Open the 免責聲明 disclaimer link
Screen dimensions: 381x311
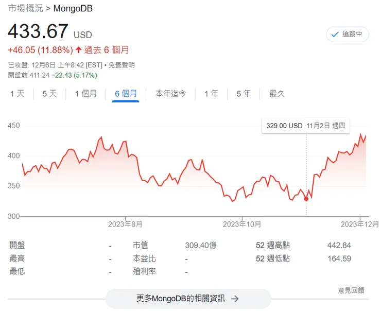pyautogui.click(x=122, y=65)
